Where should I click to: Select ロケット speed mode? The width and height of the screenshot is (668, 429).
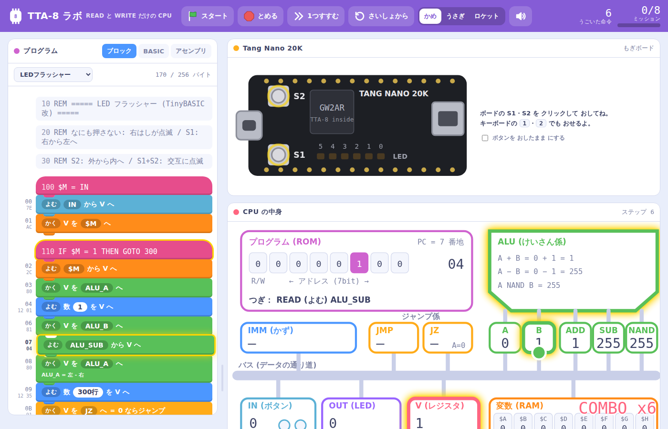(486, 16)
